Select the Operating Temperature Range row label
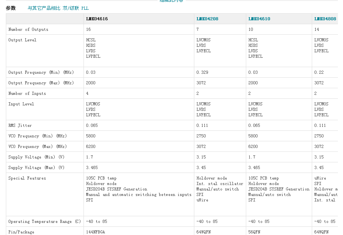 (x=41, y=221)
